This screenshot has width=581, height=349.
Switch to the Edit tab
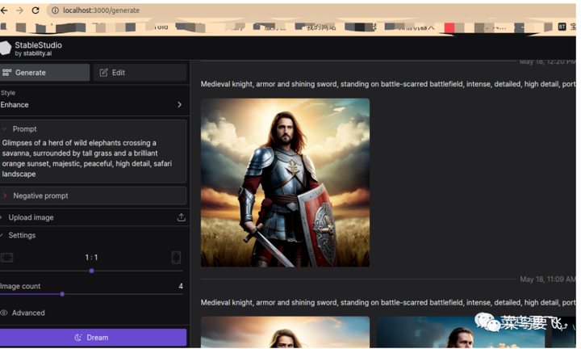[140, 73]
